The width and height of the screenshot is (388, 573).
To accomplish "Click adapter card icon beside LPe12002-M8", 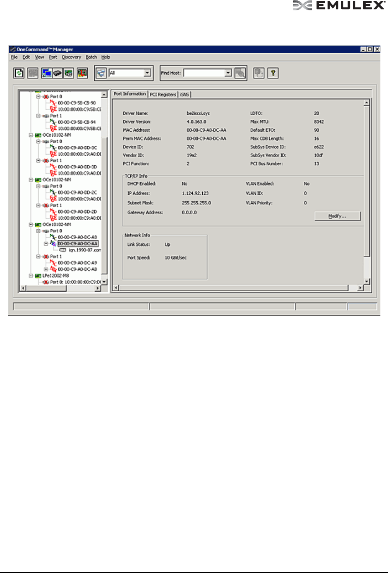I will pyautogui.click(x=38, y=276).
